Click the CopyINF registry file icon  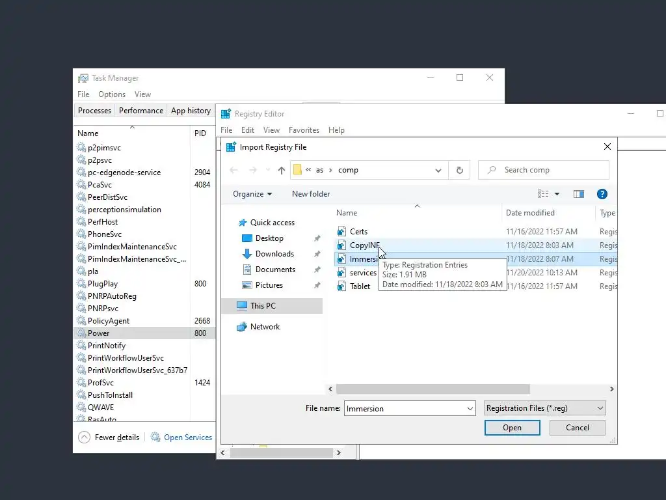pyautogui.click(x=341, y=245)
